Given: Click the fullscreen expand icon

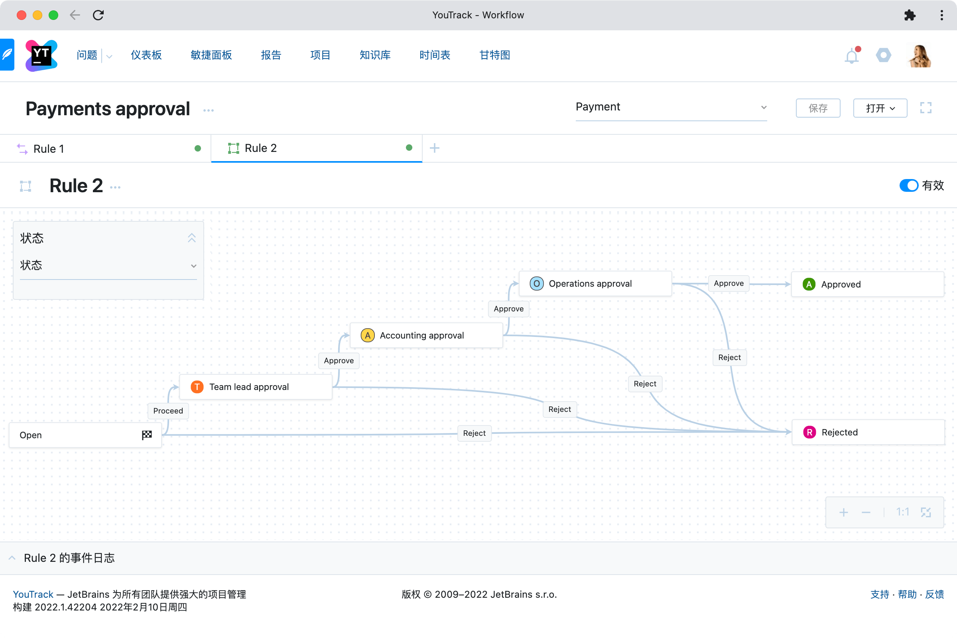Looking at the screenshot, I should click(925, 108).
